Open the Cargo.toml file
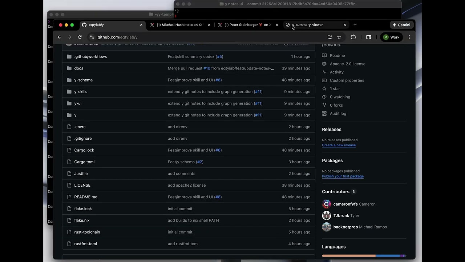Viewport: 465px width, 262px height. (x=84, y=162)
